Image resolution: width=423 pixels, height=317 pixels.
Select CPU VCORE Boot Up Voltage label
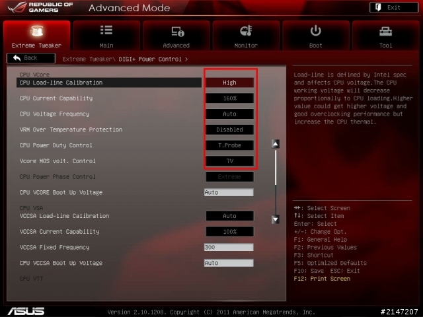pyautogui.click(x=61, y=192)
